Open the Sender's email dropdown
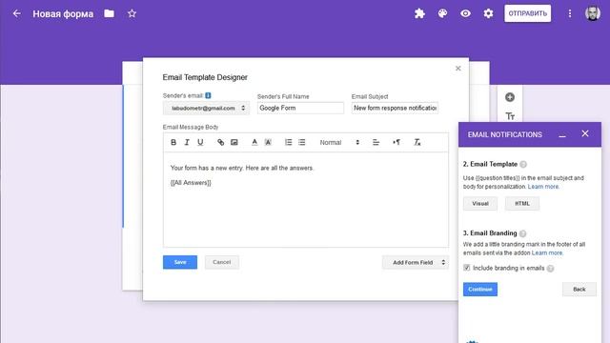The width and height of the screenshot is (610, 343). click(206, 108)
